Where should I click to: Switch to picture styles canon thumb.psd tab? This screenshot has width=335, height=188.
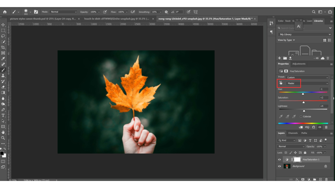(x=43, y=19)
